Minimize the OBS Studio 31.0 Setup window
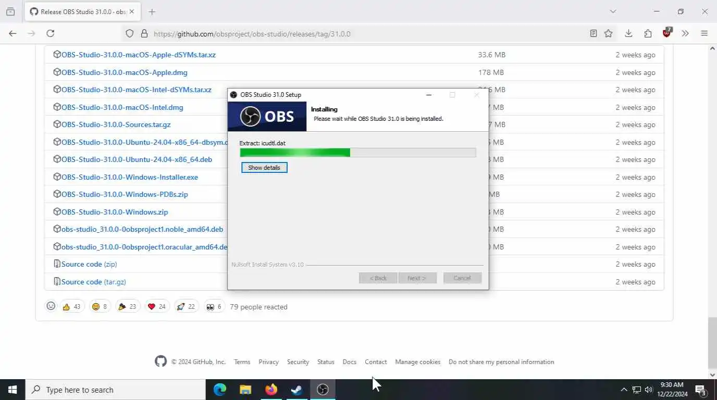Image resolution: width=717 pixels, height=400 pixels. (429, 95)
